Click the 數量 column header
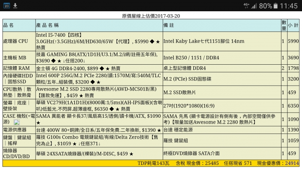 click(284, 25)
